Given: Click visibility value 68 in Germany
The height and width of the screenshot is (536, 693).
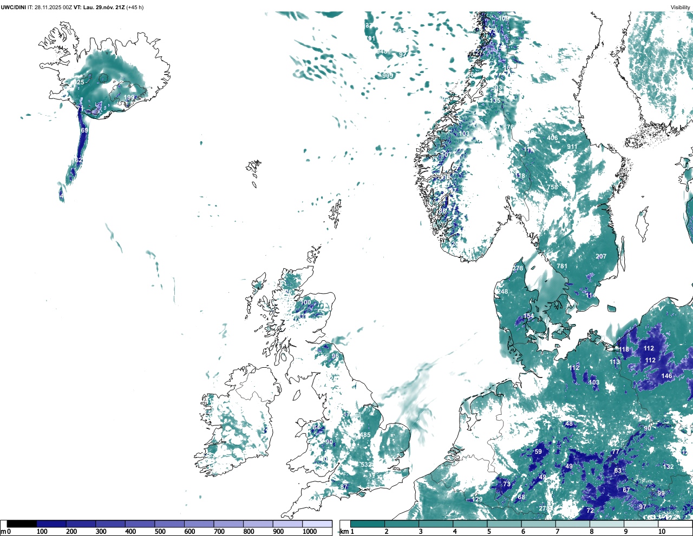Looking at the screenshot, I should click(x=521, y=497).
